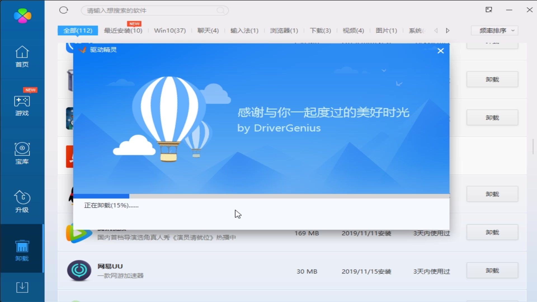Open the 升级 upgrade section in sidebar
Viewport: 537px width, 302px height.
click(x=22, y=202)
